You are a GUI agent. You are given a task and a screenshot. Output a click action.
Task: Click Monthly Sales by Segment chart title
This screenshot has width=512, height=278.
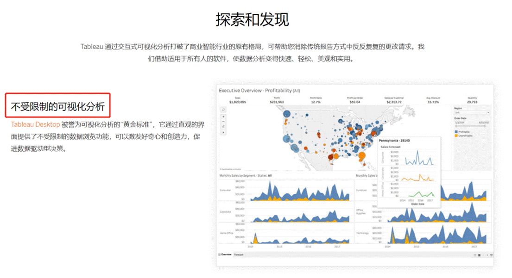(x=245, y=175)
